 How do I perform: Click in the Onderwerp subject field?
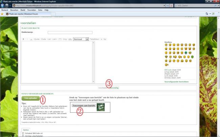coord(70,32)
